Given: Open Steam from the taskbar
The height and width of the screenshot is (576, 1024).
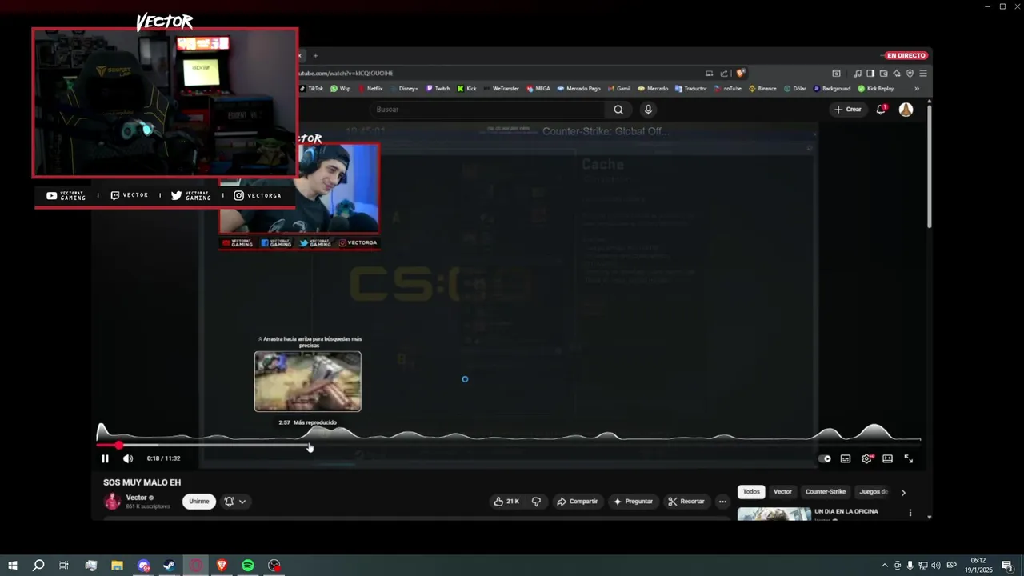Looking at the screenshot, I should 169,566.
